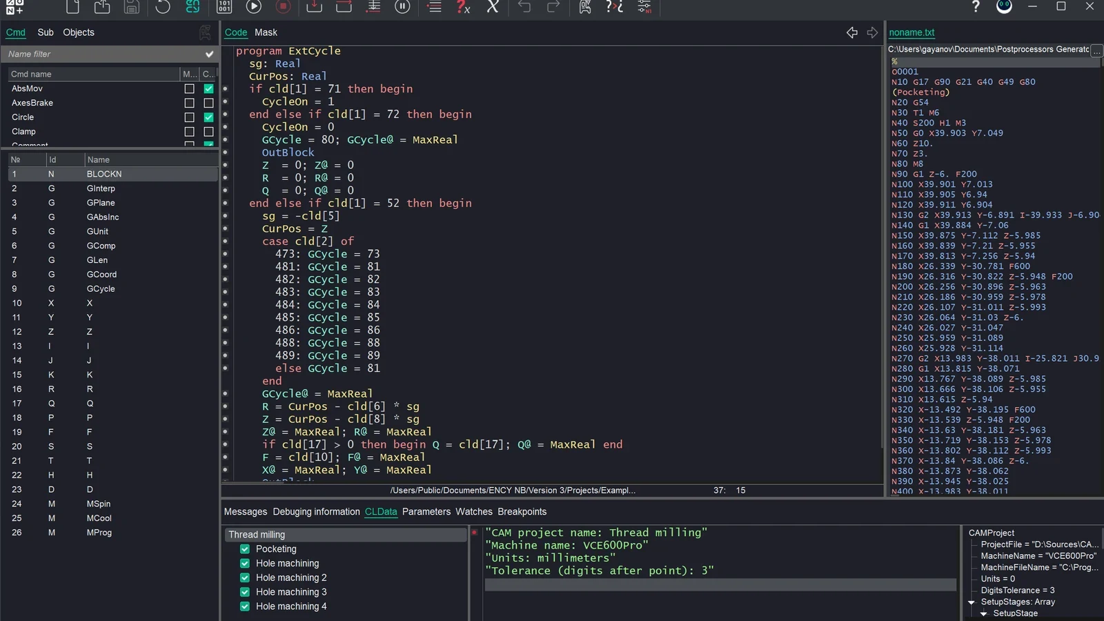Open the noname.txt output link

tap(911, 32)
